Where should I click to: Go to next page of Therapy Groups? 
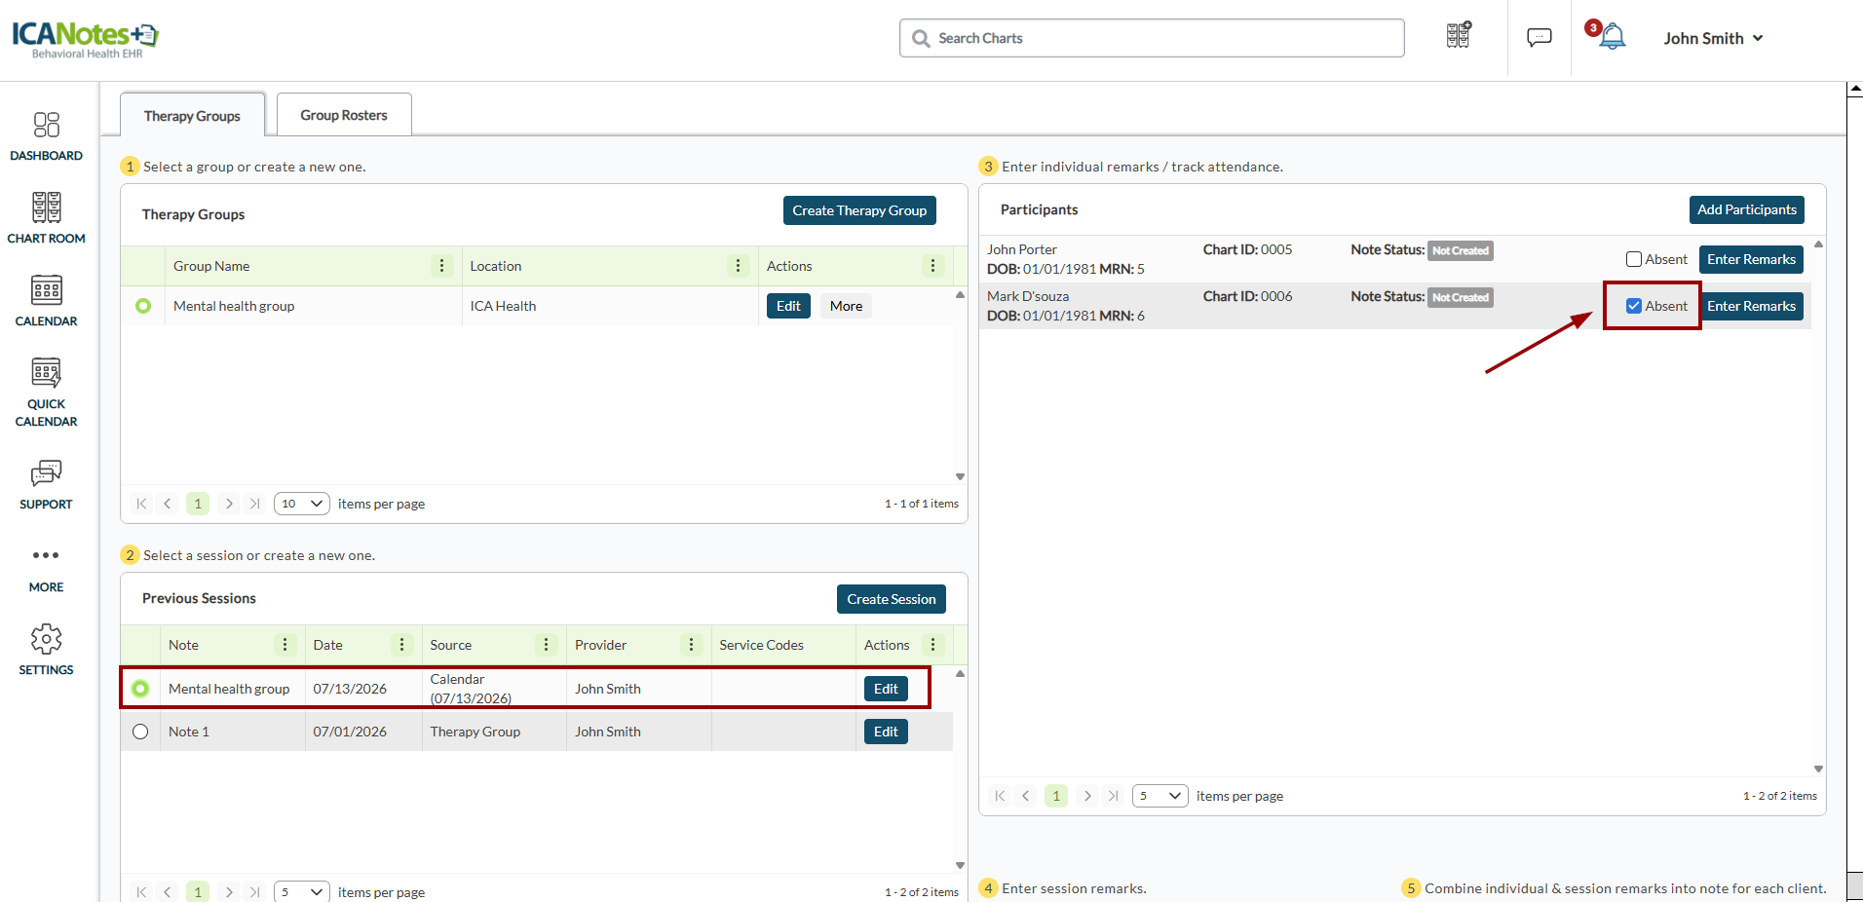click(229, 504)
